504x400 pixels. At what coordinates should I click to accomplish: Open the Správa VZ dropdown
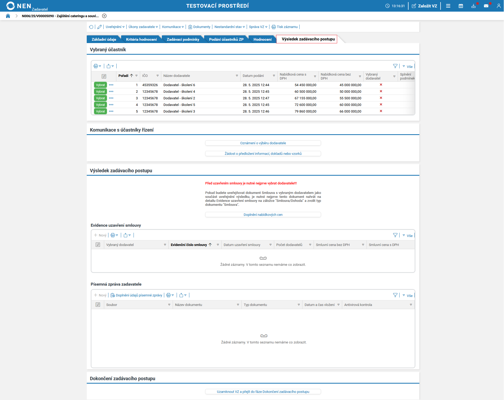point(258,27)
